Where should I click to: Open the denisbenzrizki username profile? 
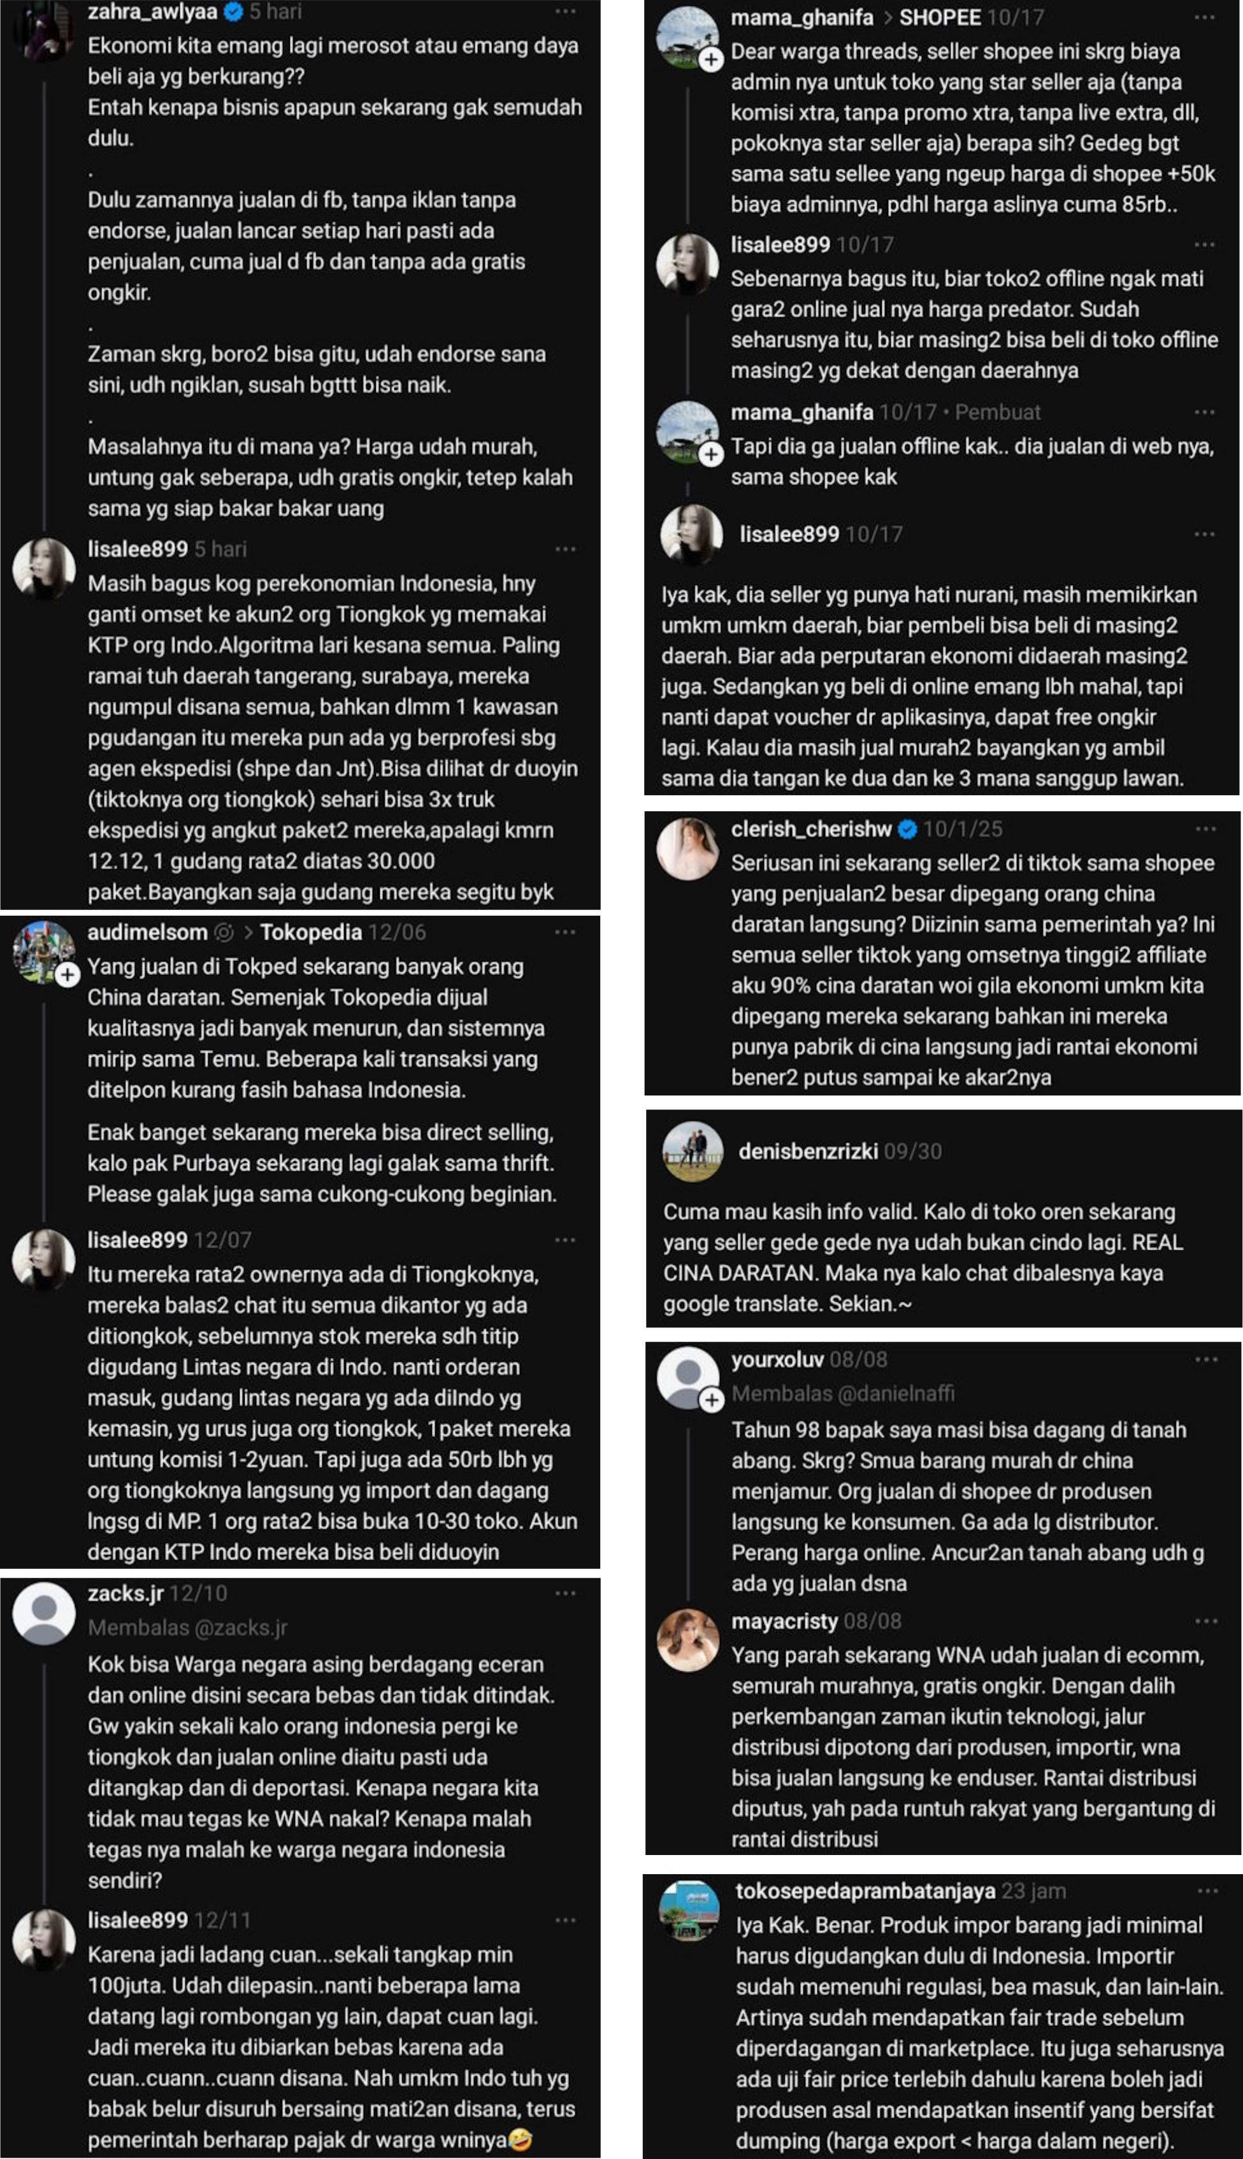click(x=808, y=1152)
